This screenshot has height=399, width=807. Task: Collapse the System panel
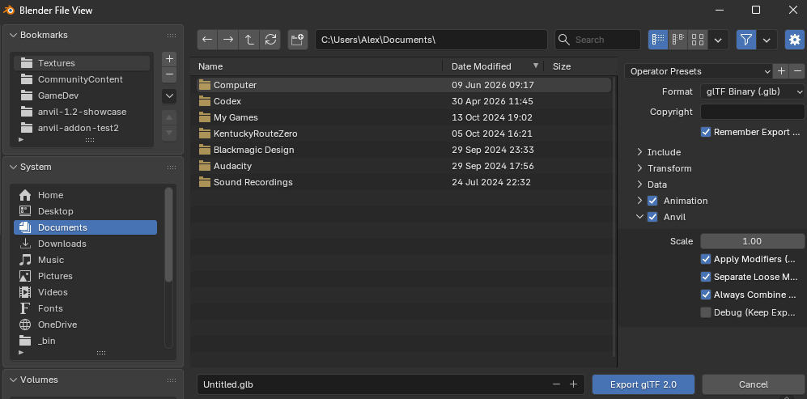point(13,167)
